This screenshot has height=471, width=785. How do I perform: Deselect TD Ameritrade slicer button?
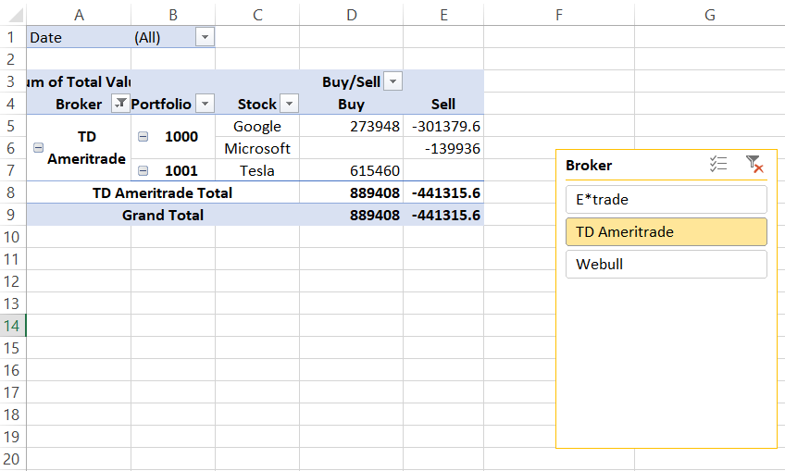click(666, 232)
